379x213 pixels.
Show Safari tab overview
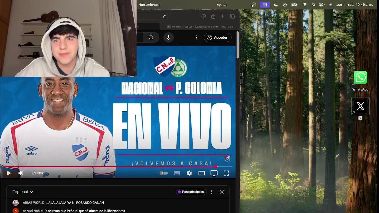pos(232,17)
